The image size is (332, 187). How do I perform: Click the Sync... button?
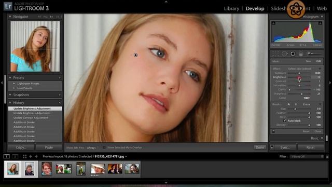tap(285, 148)
